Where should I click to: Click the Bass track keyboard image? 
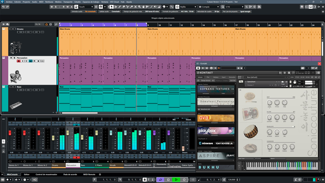point(15,106)
